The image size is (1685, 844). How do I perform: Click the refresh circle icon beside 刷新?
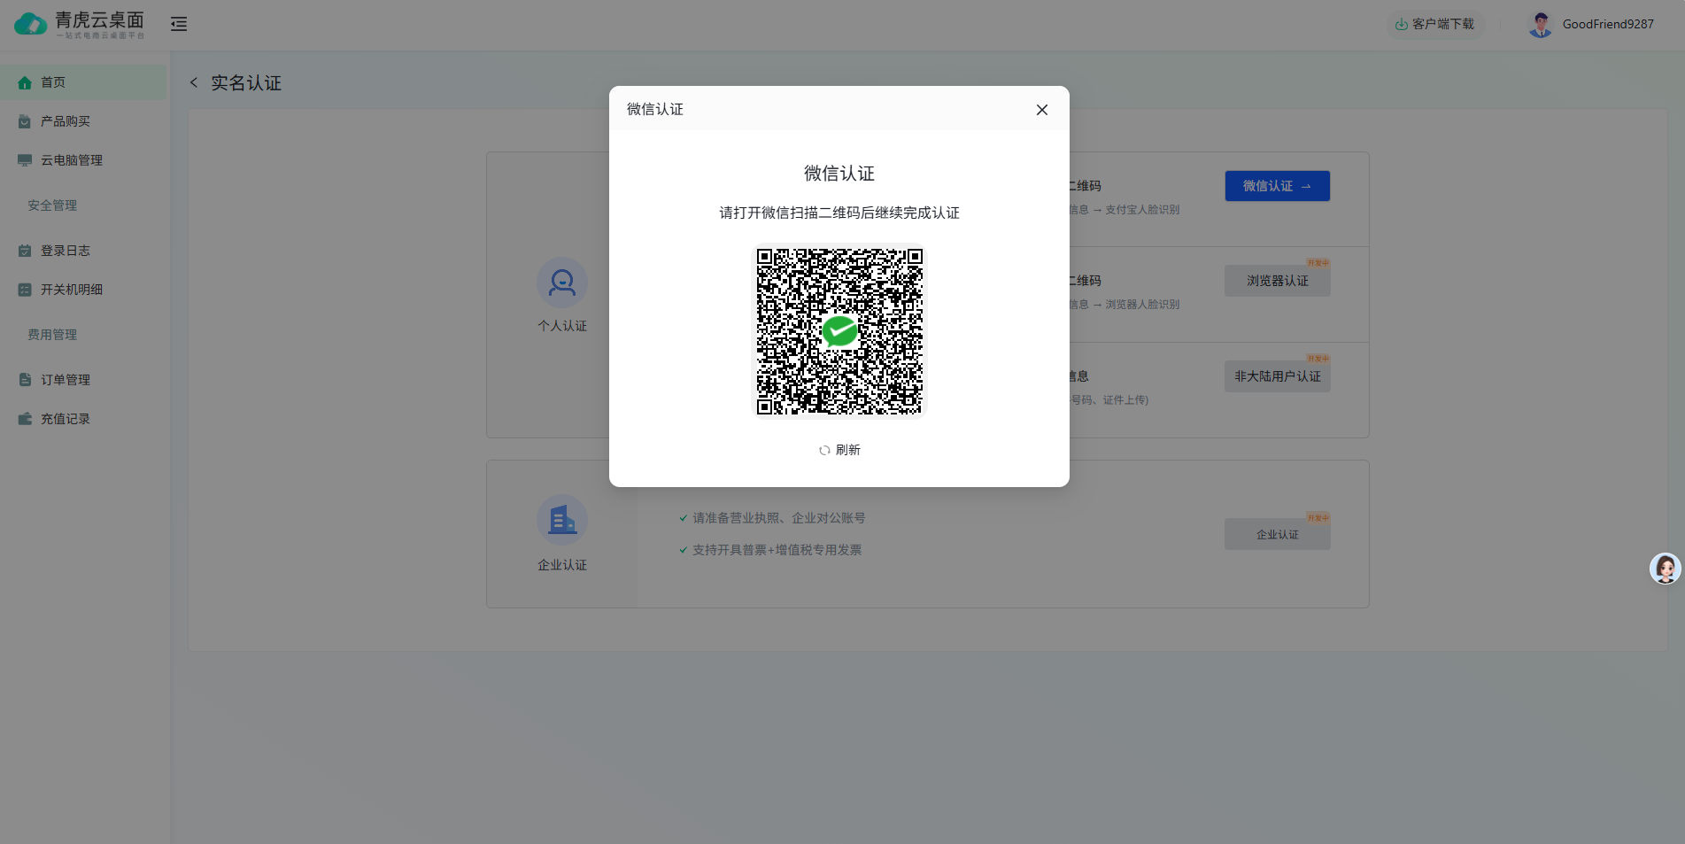click(x=824, y=450)
